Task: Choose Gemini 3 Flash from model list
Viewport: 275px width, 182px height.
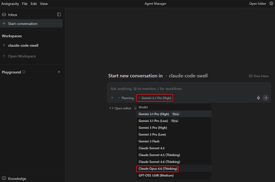Action: click(149, 141)
